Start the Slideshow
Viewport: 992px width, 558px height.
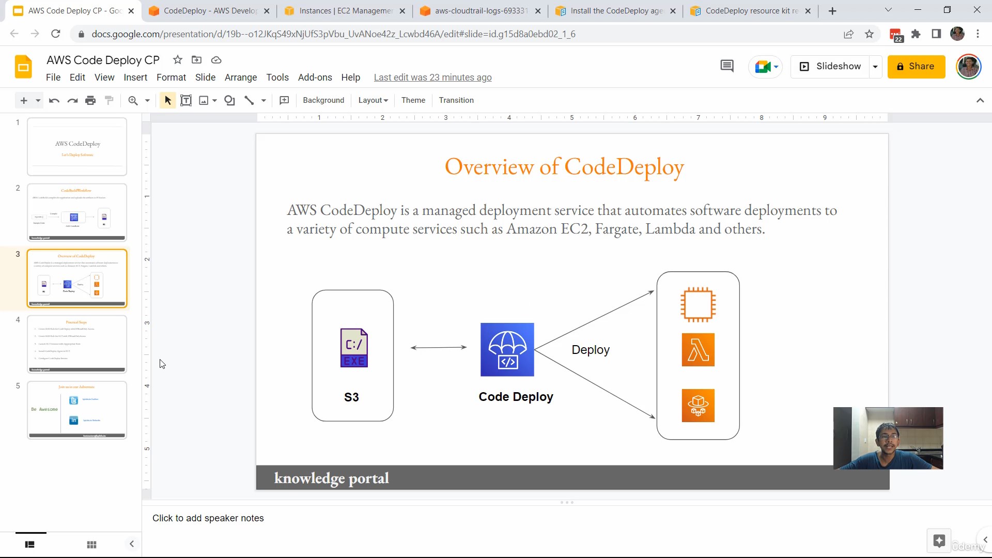coord(830,67)
